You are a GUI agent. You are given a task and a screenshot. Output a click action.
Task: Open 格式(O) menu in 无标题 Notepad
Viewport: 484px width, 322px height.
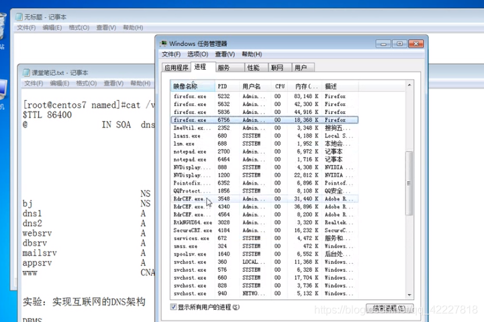coord(79,28)
